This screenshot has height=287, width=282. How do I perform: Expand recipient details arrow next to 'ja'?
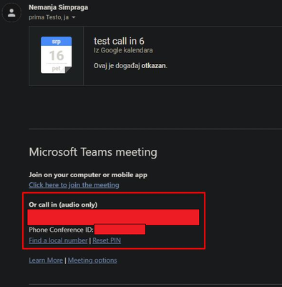pos(74,17)
